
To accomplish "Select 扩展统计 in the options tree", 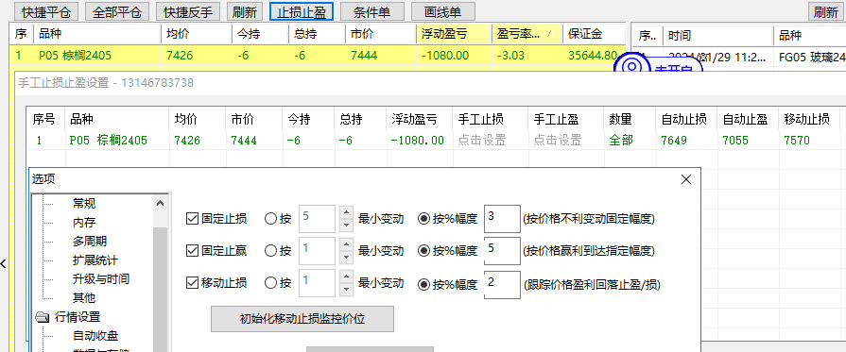I will (95, 260).
